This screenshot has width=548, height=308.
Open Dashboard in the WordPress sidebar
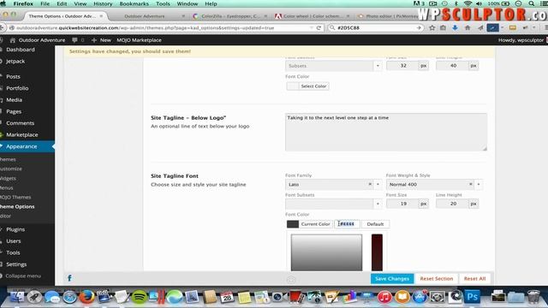click(x=21, y=50)
